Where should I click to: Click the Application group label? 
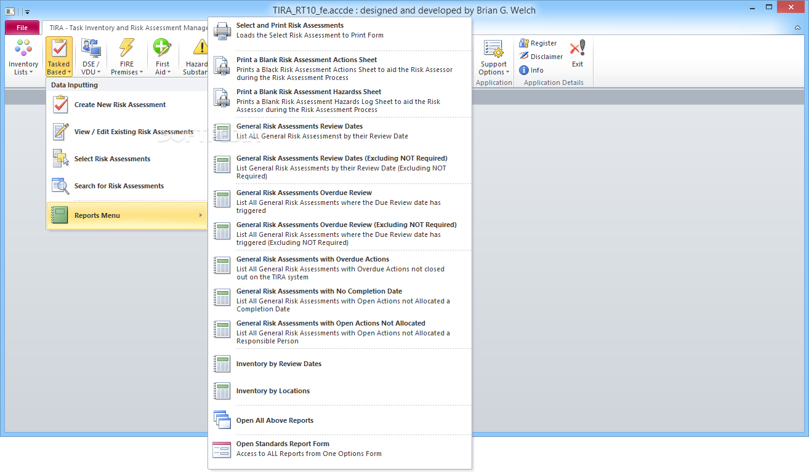point(494,82)
